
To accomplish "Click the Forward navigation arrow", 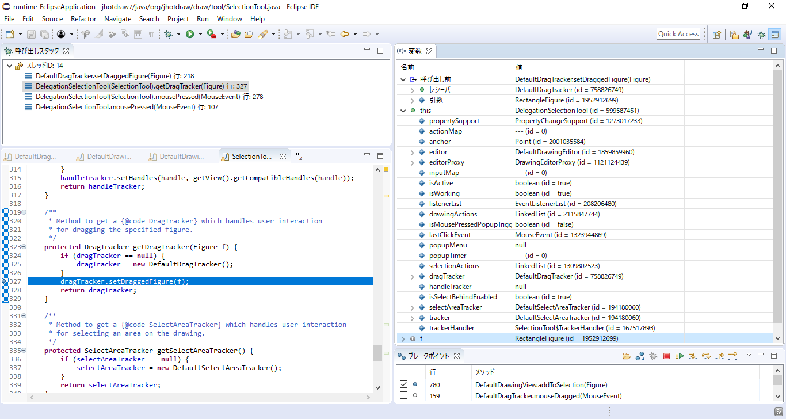I will click(x=366, y=34).
